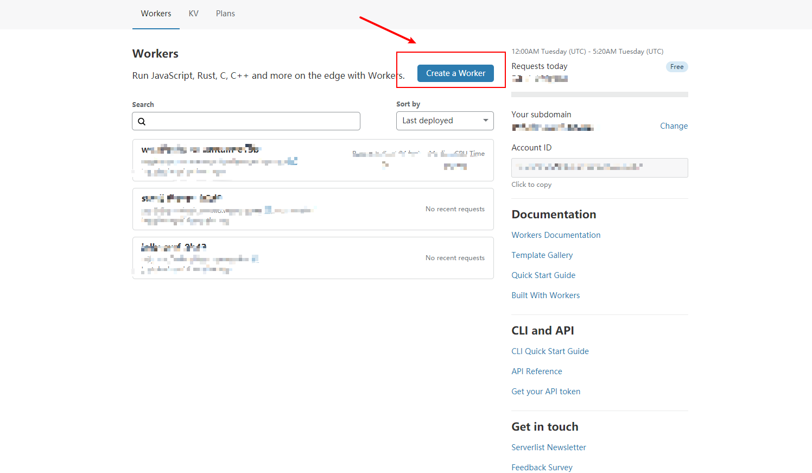Viewport: 812px width, 473px height.
Task: Visit the Template Gallery link
Action: click(542, 255)
